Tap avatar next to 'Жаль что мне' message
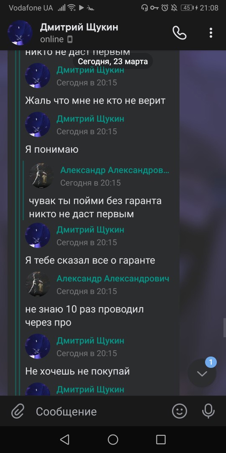Image resolution: width=226 pixels, height=453 pixels. [38, 75]
